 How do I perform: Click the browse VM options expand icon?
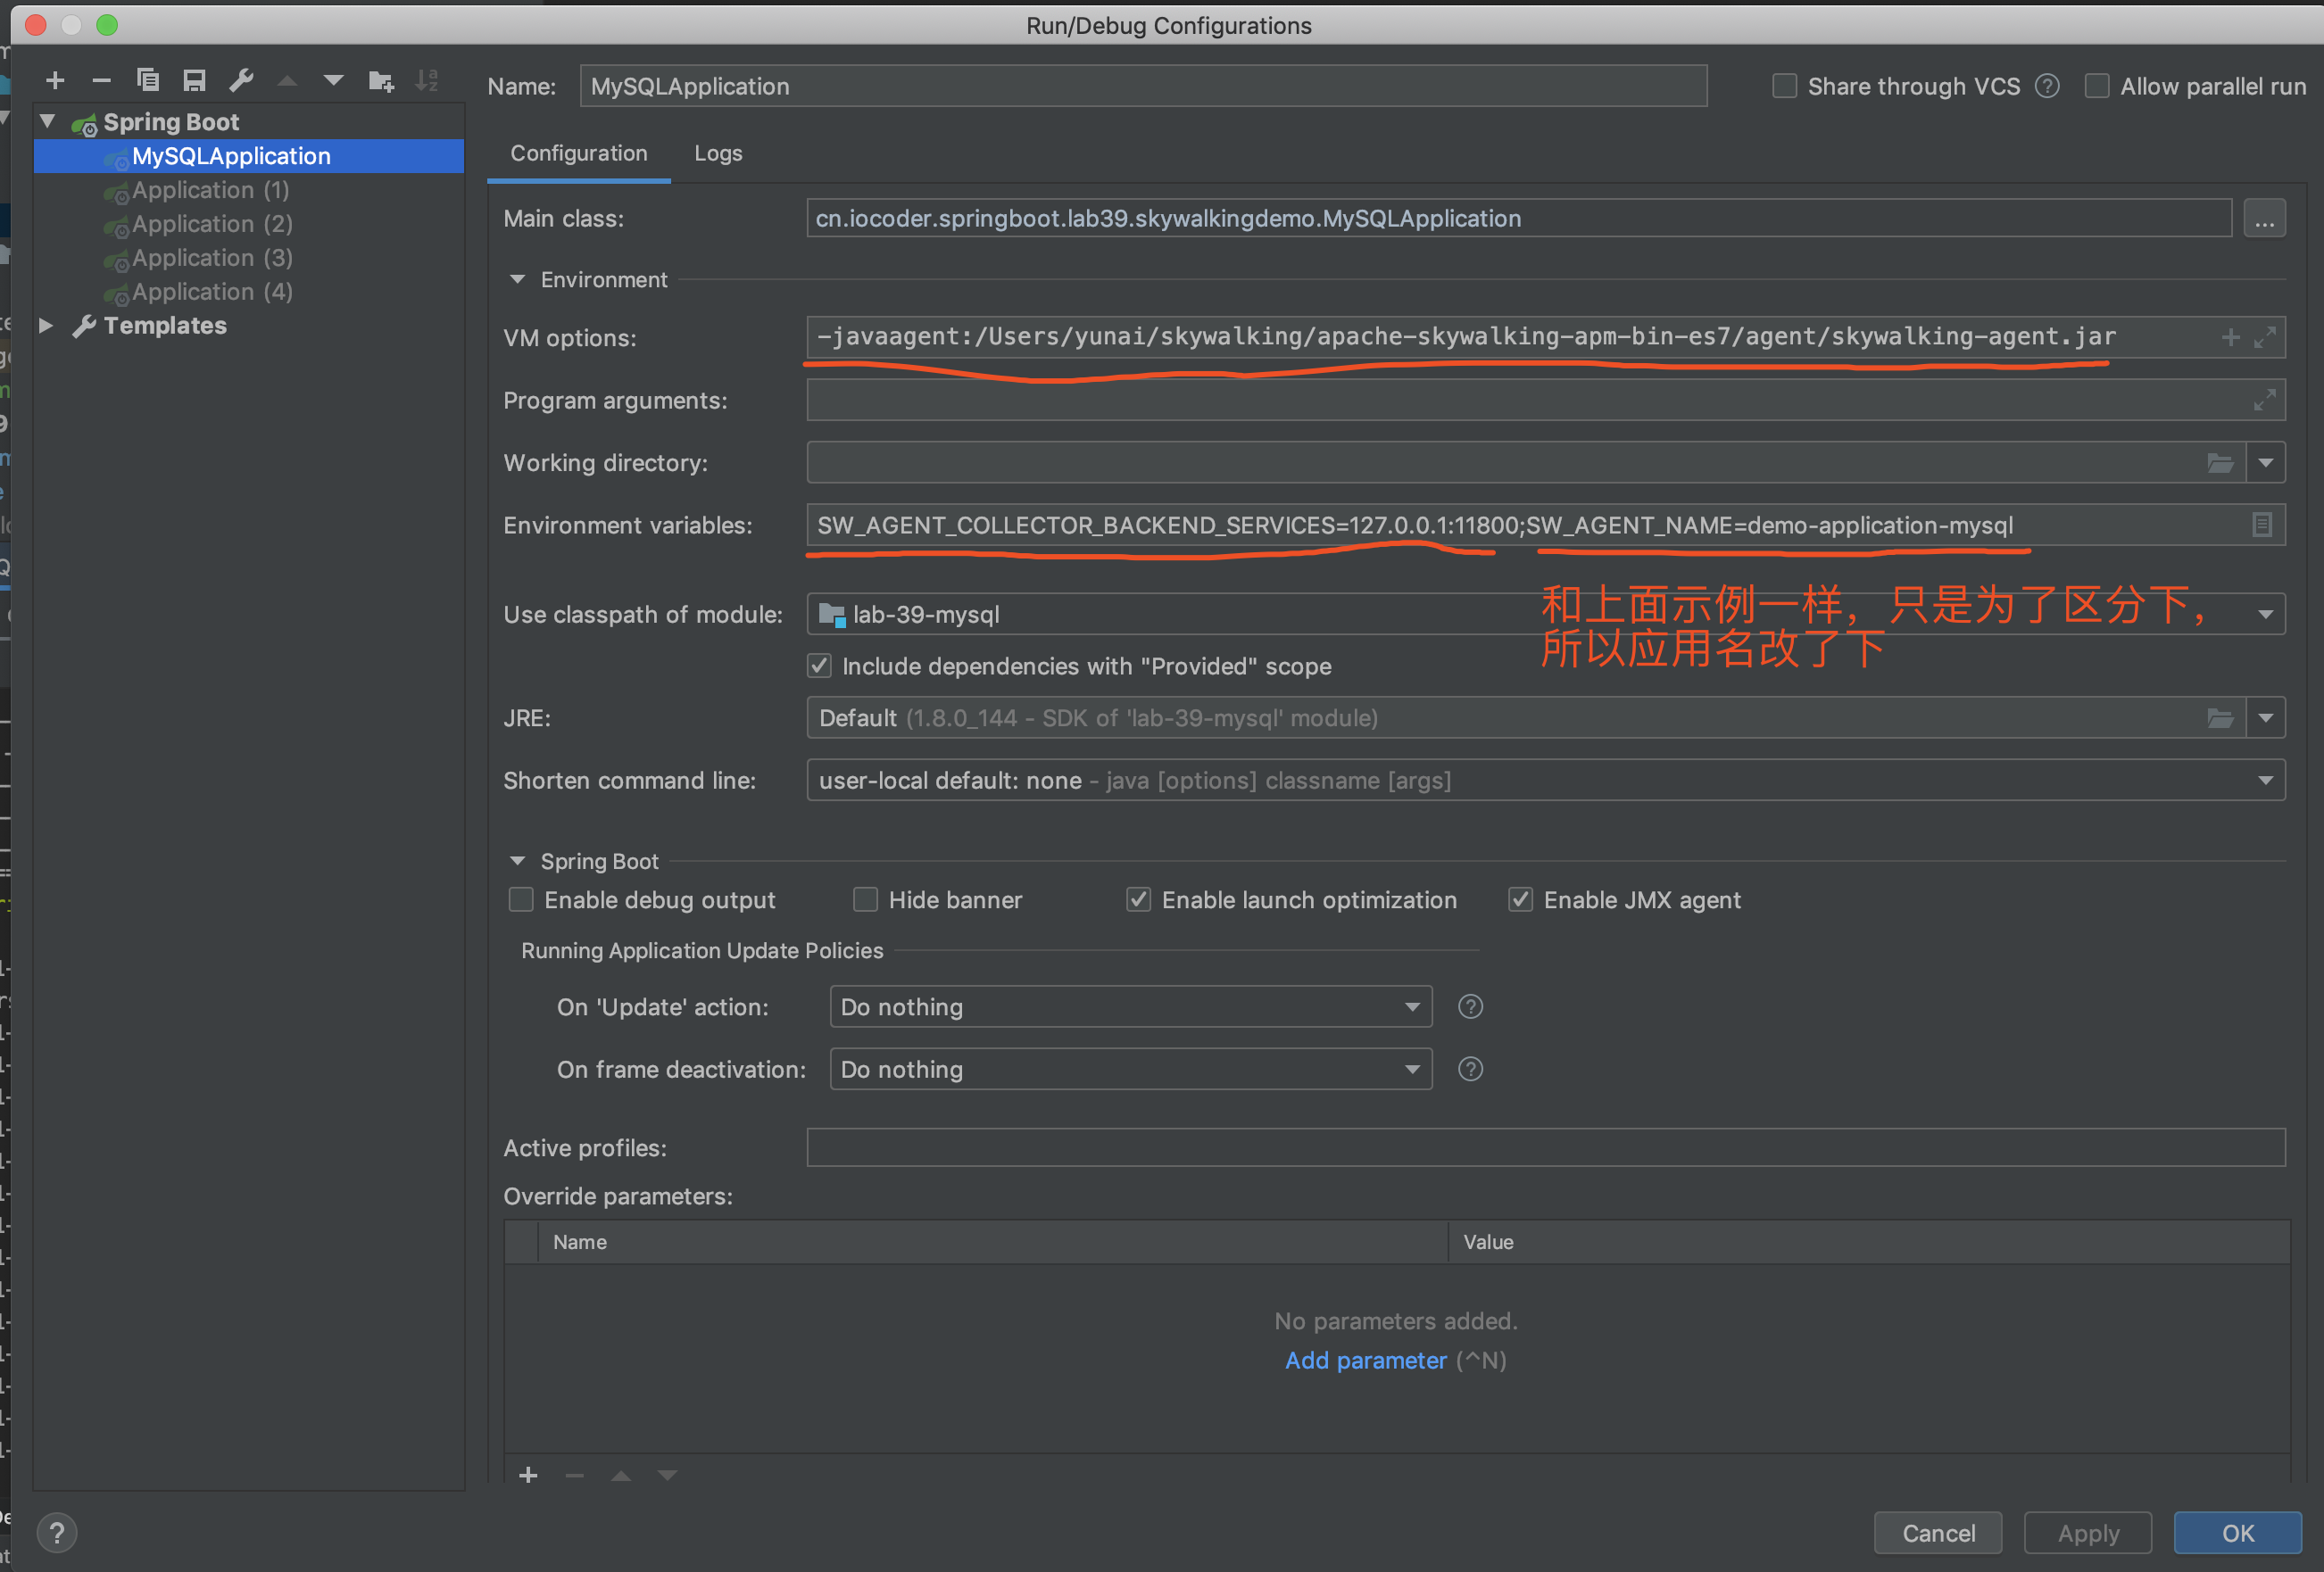[2266, 337]
